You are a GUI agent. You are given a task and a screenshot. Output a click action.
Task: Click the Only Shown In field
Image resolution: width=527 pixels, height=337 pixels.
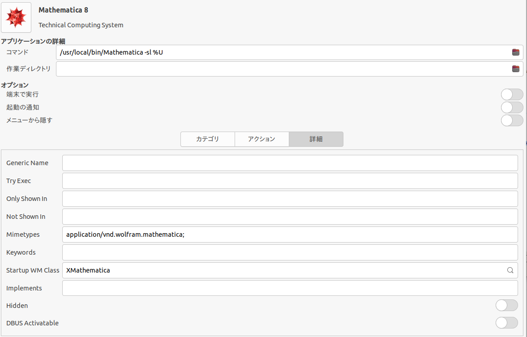[290, 199]
